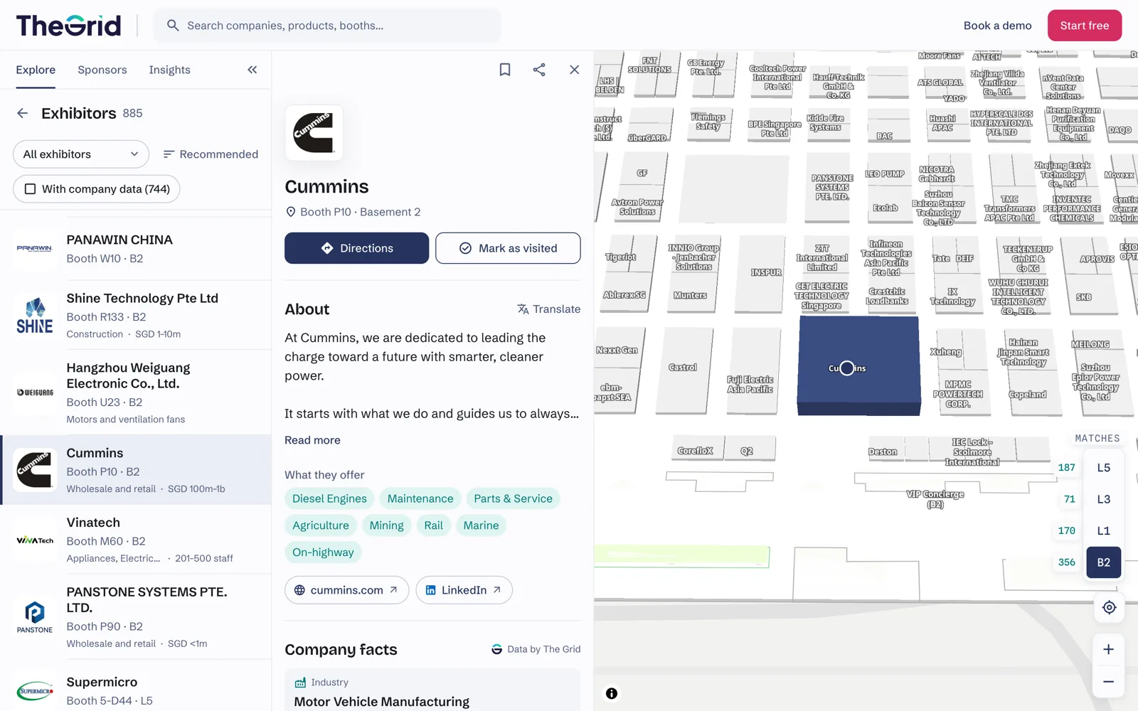
Task: Switch to the Explore tab
Action: point(36,70)
